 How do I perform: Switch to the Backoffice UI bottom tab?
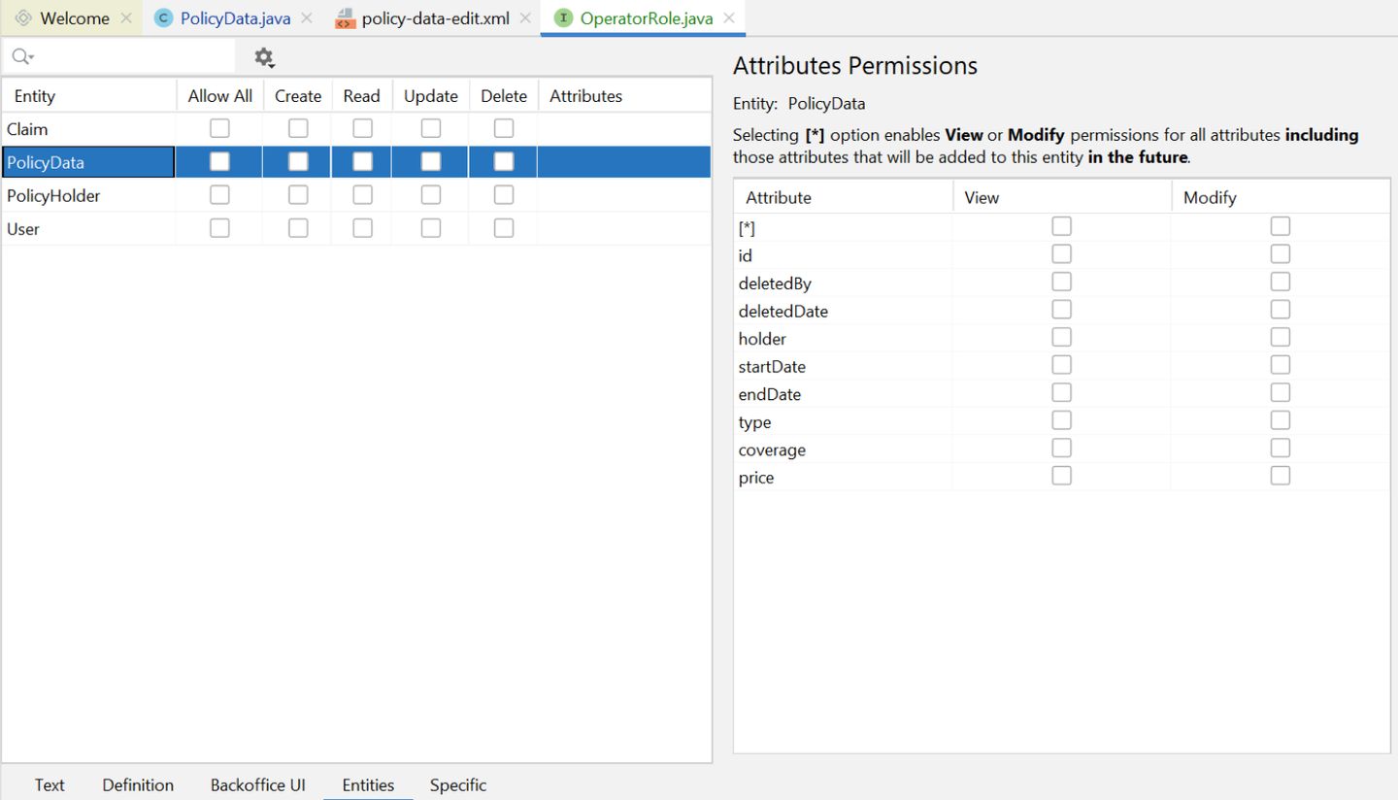[x=258, y=784]
